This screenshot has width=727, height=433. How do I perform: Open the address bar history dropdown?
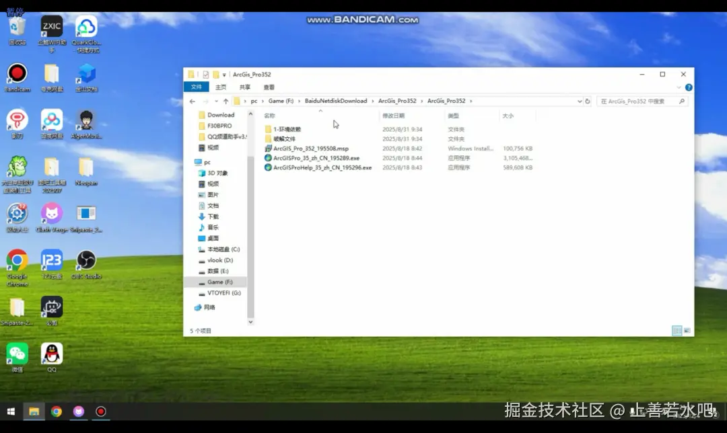[x=580, y=101]
